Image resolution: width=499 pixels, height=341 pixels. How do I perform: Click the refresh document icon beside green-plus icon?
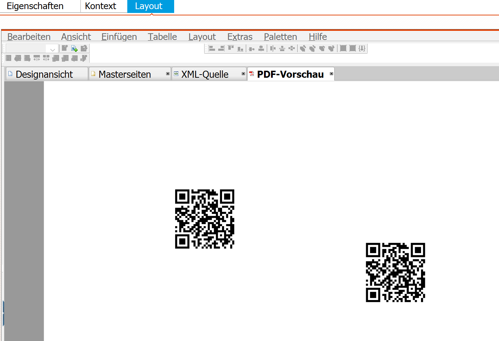84,48
